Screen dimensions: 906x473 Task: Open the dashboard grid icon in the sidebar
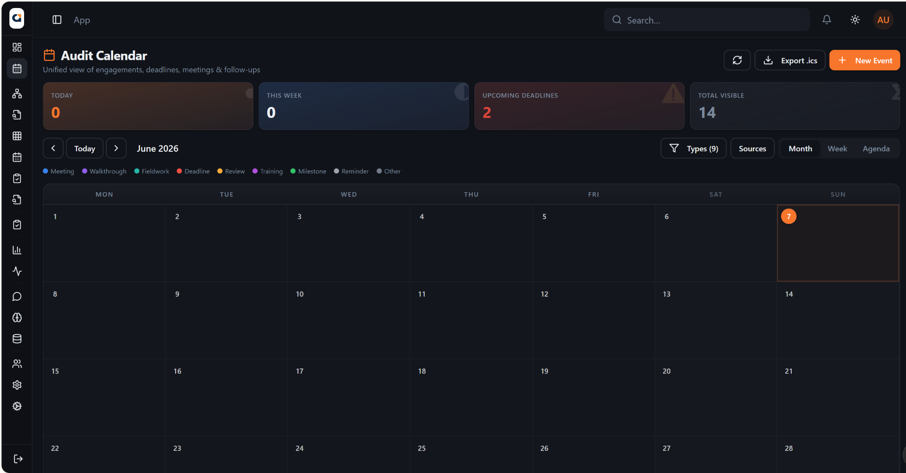17,47
